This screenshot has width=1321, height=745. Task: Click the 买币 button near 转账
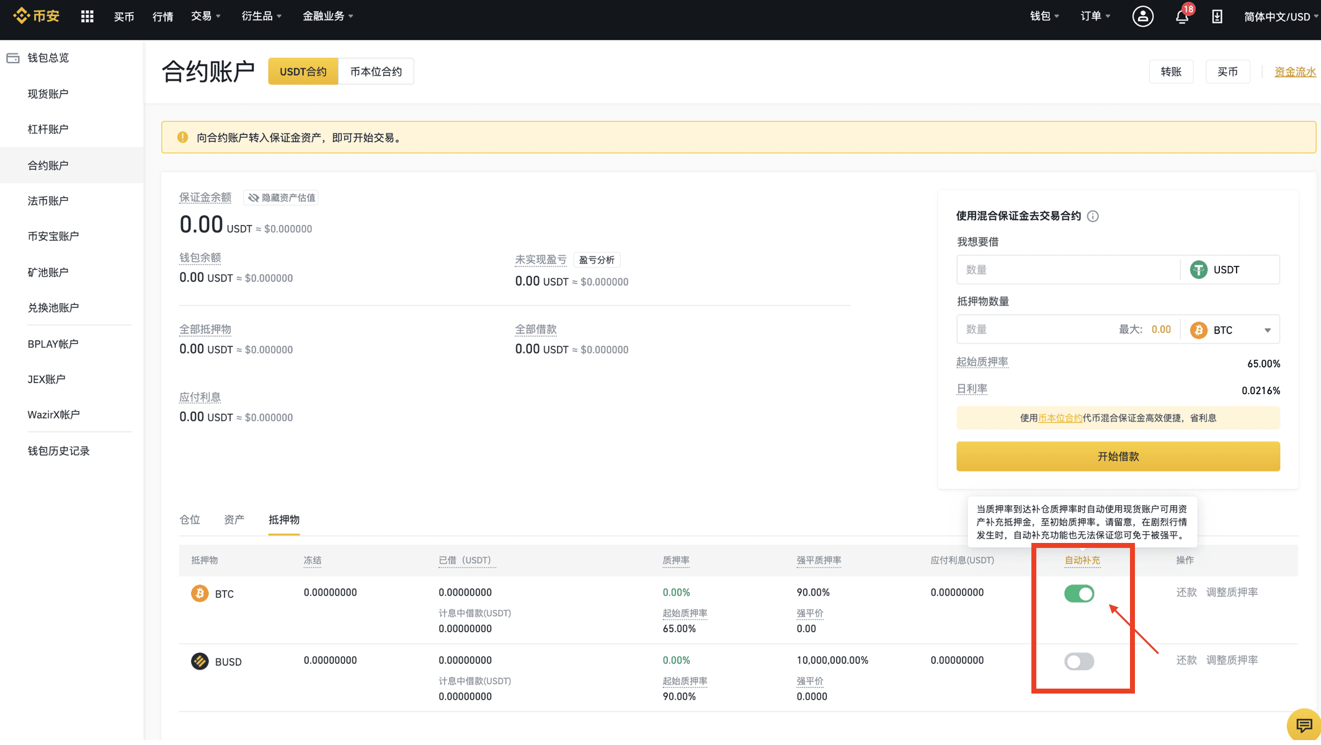coord(1227,72)
